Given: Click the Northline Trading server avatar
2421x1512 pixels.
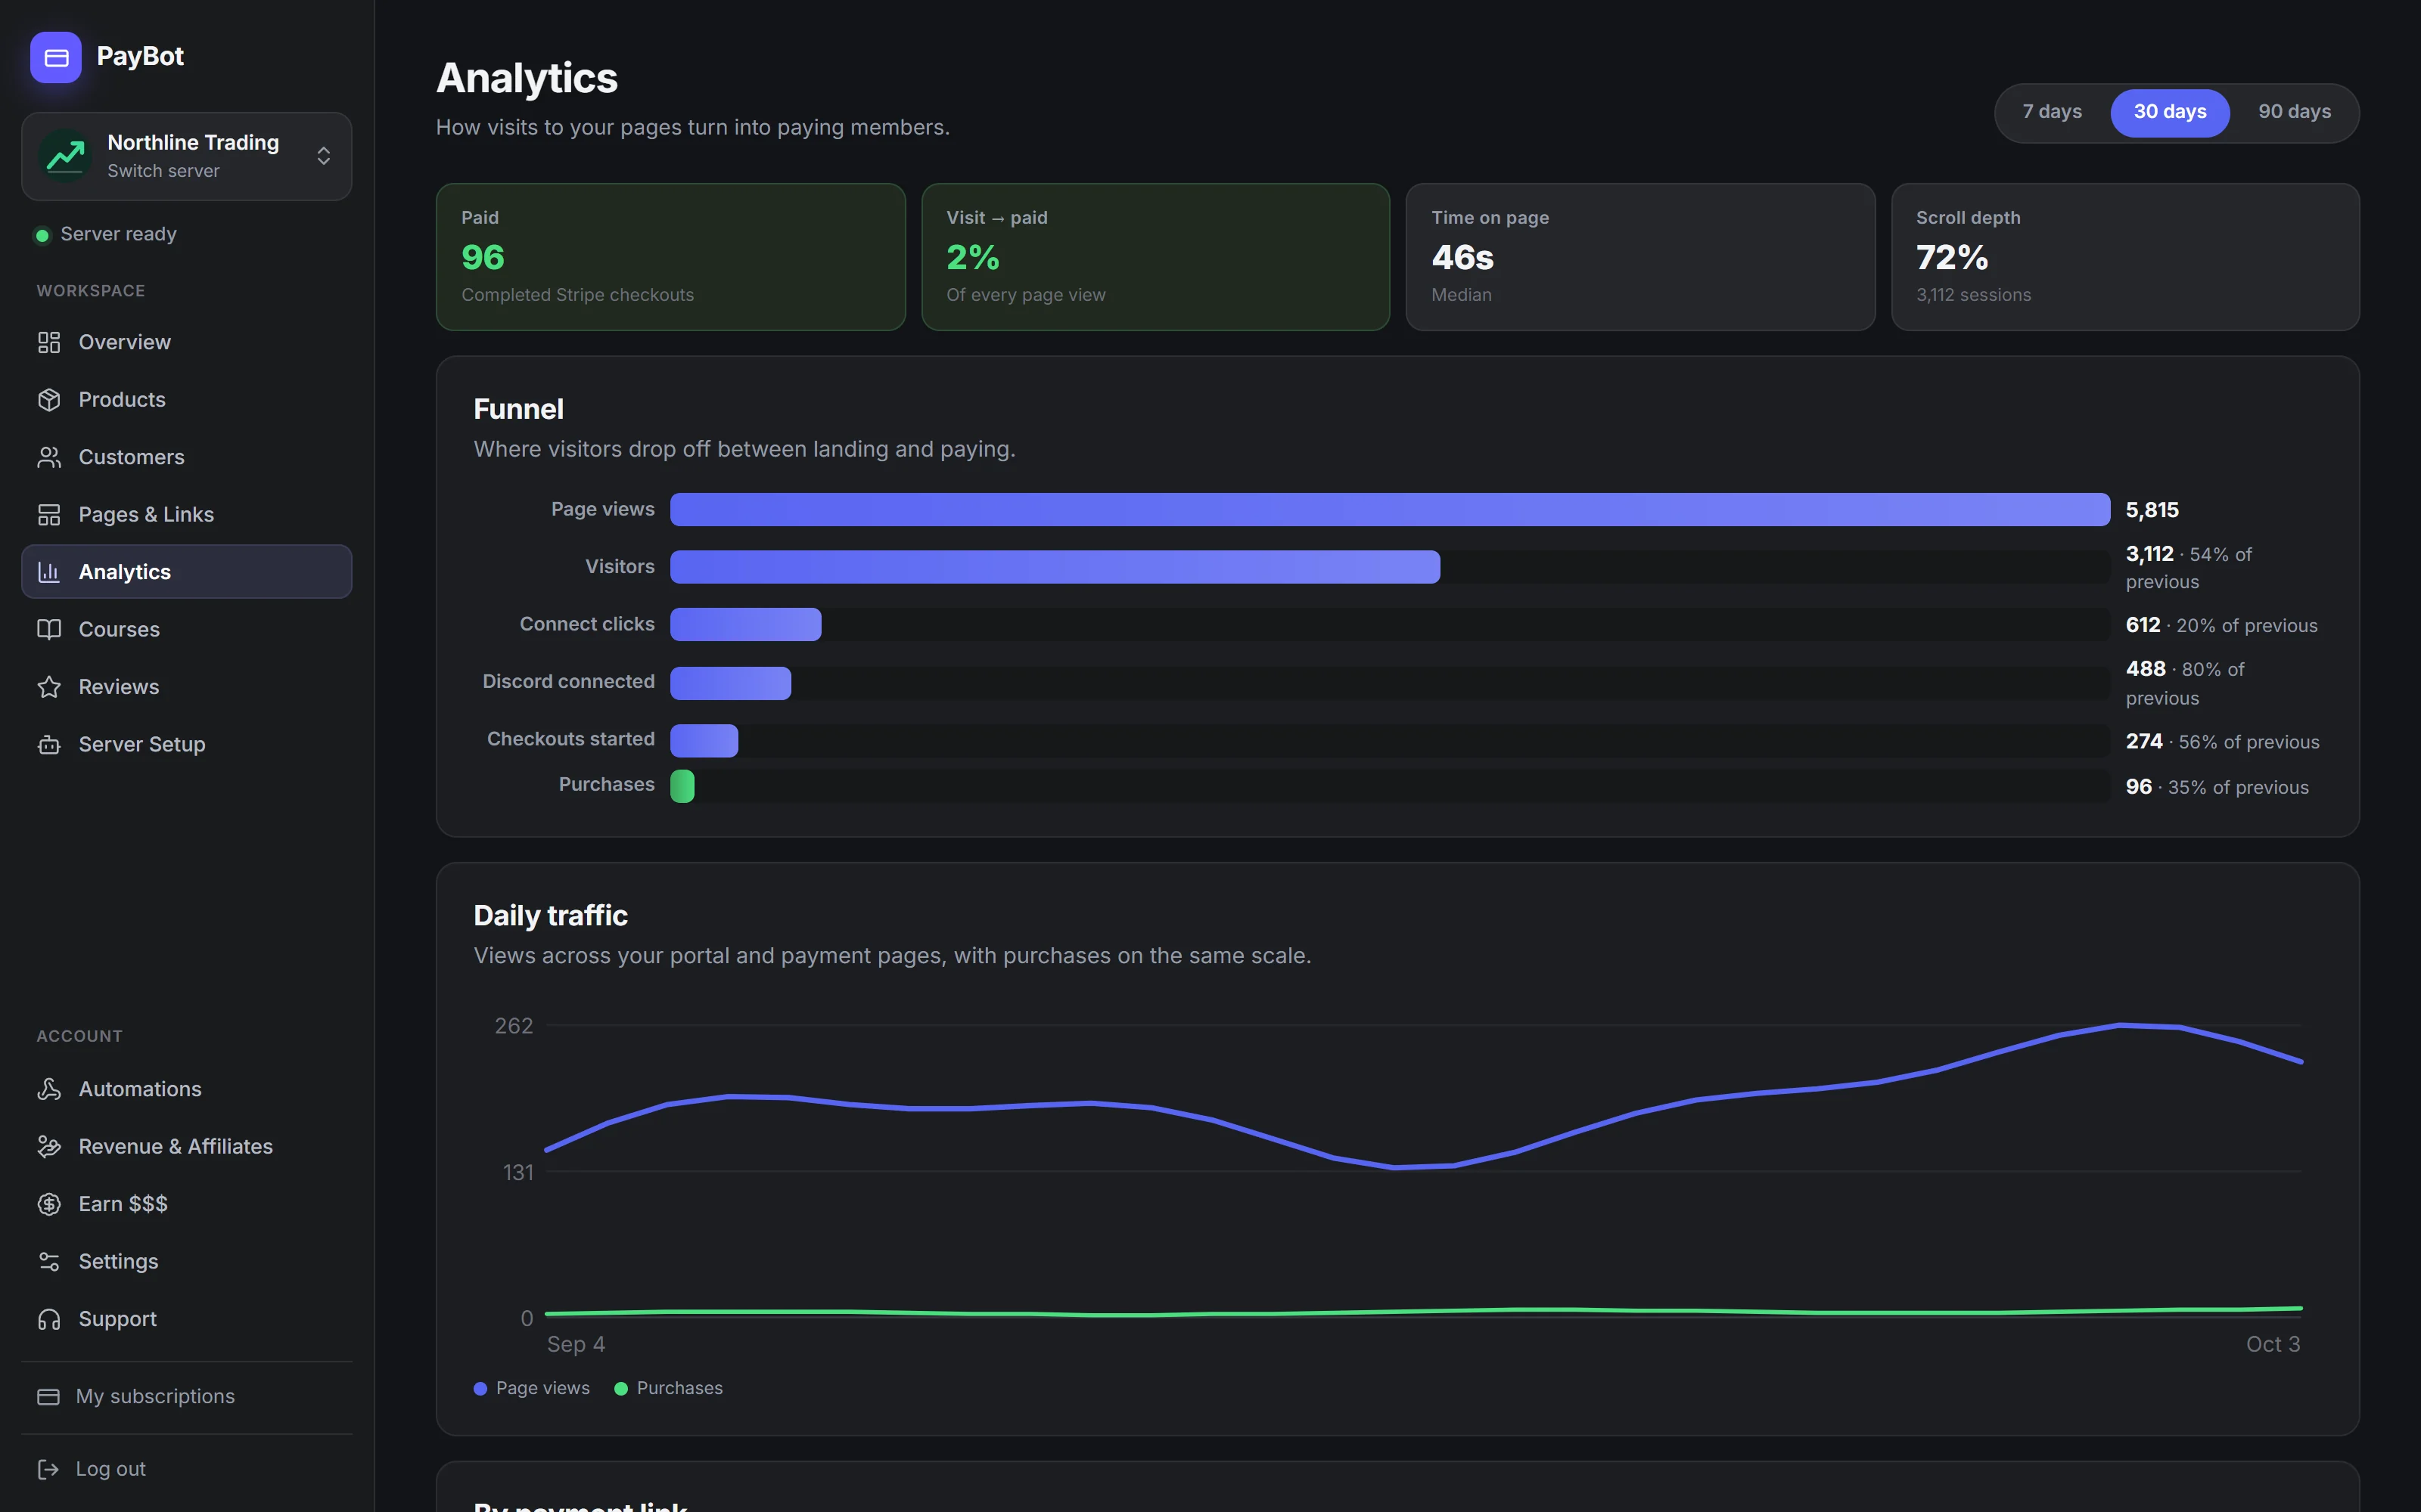Looking at the screenshot, I should tap(66, 156).
